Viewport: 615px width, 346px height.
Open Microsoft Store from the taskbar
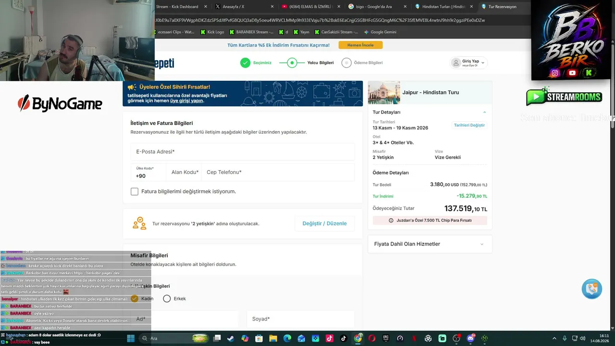coord(259,338)
